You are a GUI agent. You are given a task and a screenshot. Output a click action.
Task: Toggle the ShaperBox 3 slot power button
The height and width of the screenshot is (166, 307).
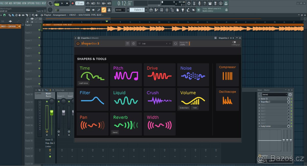pyautogui.click(x=288, y=102)
